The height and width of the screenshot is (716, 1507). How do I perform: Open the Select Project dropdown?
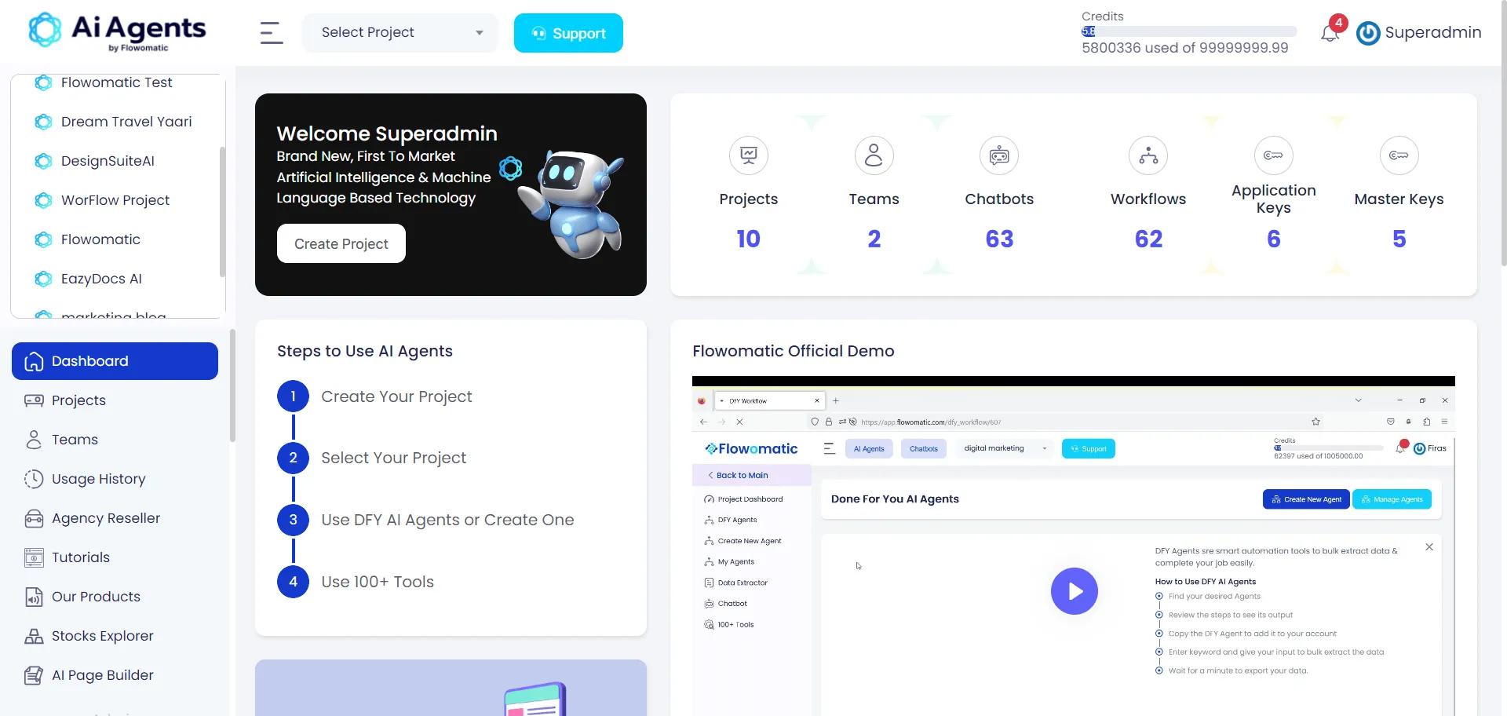tap(400, 33)
